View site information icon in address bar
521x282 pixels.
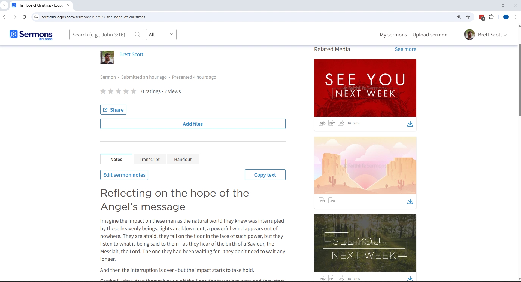tap(36, 17)
